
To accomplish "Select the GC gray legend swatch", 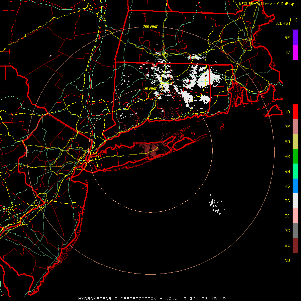I will (x=295, y=230).
